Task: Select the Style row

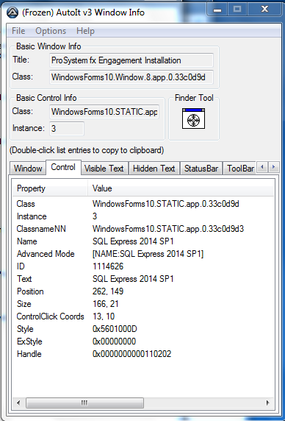Action: (x=143, y=329)
